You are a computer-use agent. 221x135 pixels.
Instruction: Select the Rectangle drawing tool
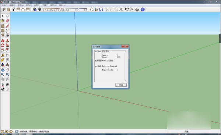[3, 26]
